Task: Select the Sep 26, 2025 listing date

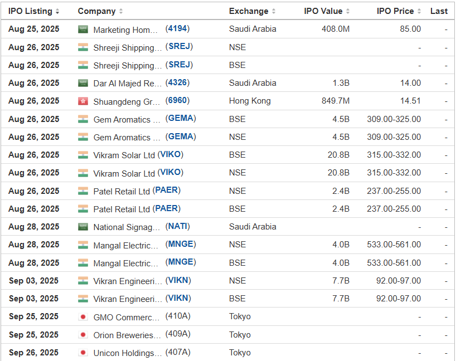Action: 34,353
